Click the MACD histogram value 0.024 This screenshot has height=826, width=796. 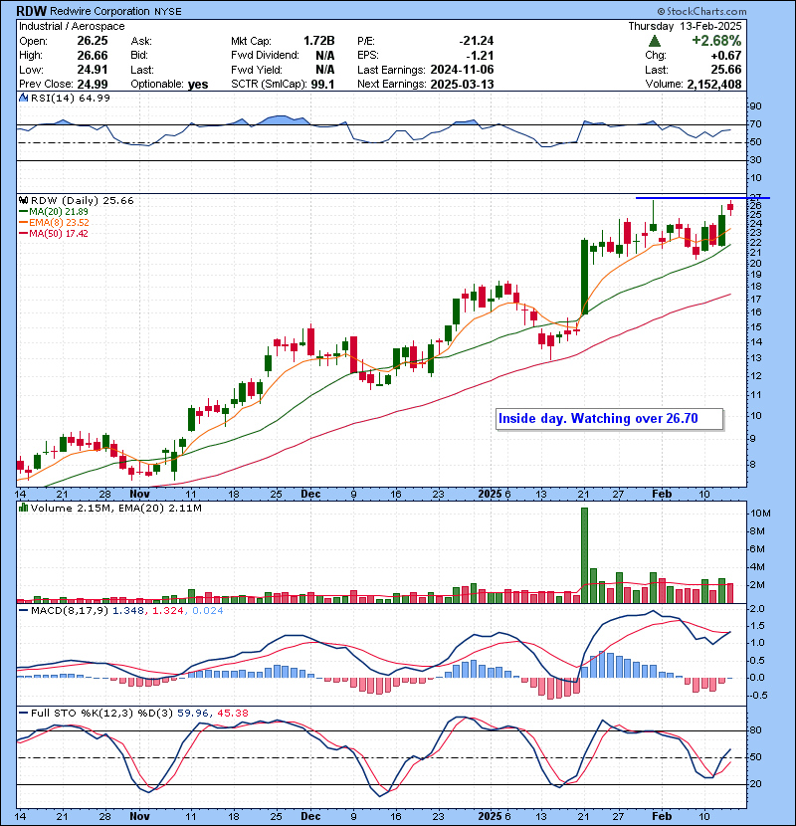pos(208,611)
